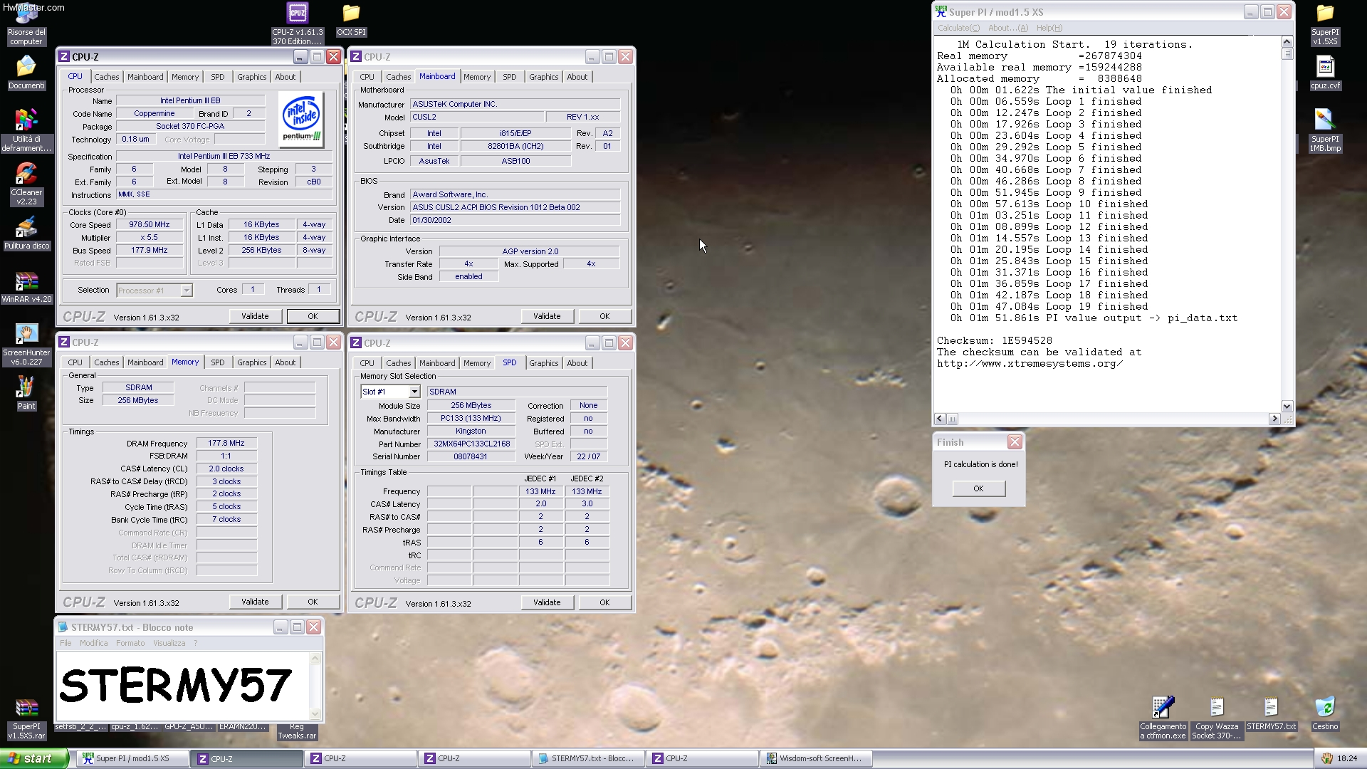
Task: Open Visualizza menu in Blocco note
Action: 169,643
